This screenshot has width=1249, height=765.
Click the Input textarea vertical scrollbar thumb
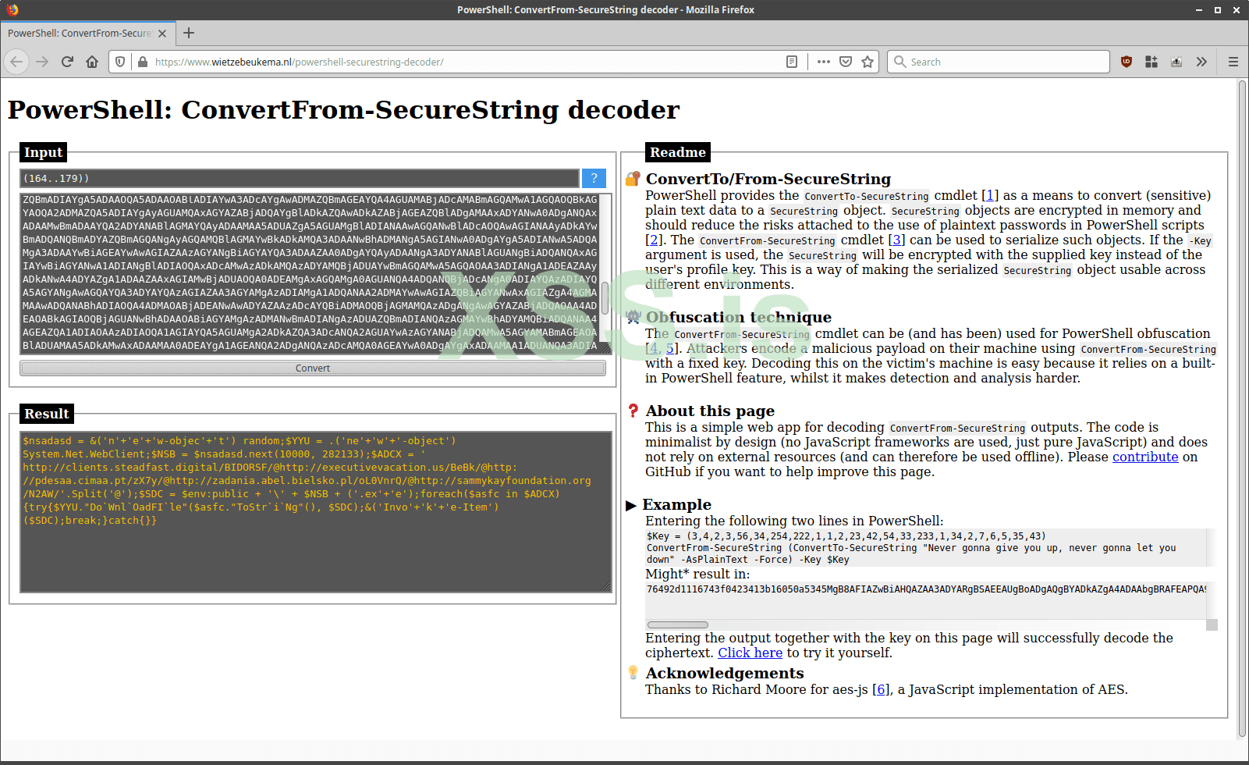tap(605, 298)
